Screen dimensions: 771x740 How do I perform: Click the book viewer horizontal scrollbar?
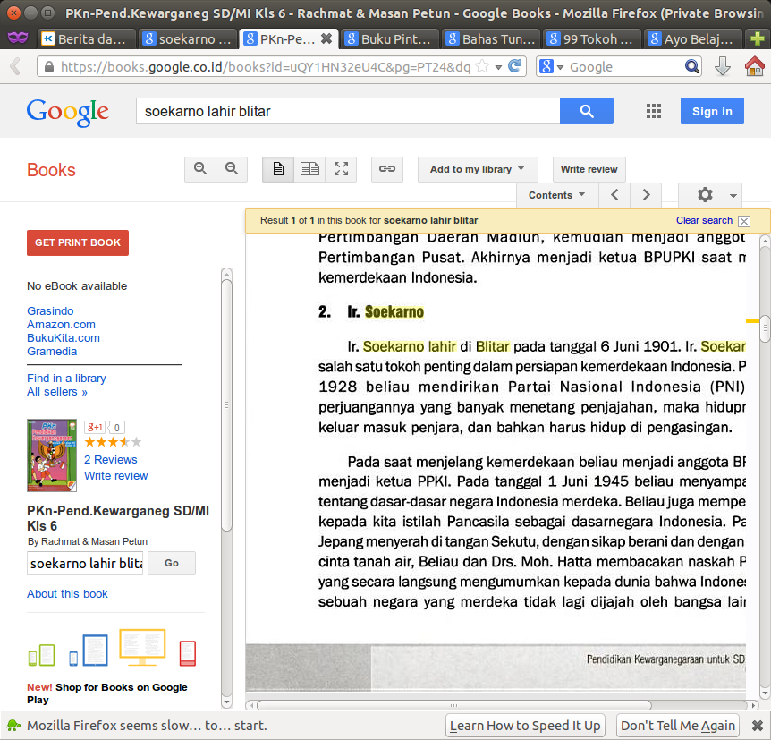[453, 705]
